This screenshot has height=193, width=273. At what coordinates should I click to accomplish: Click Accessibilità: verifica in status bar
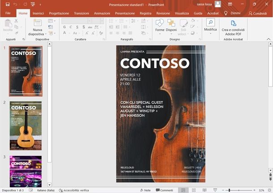click(x=74, y=190)
